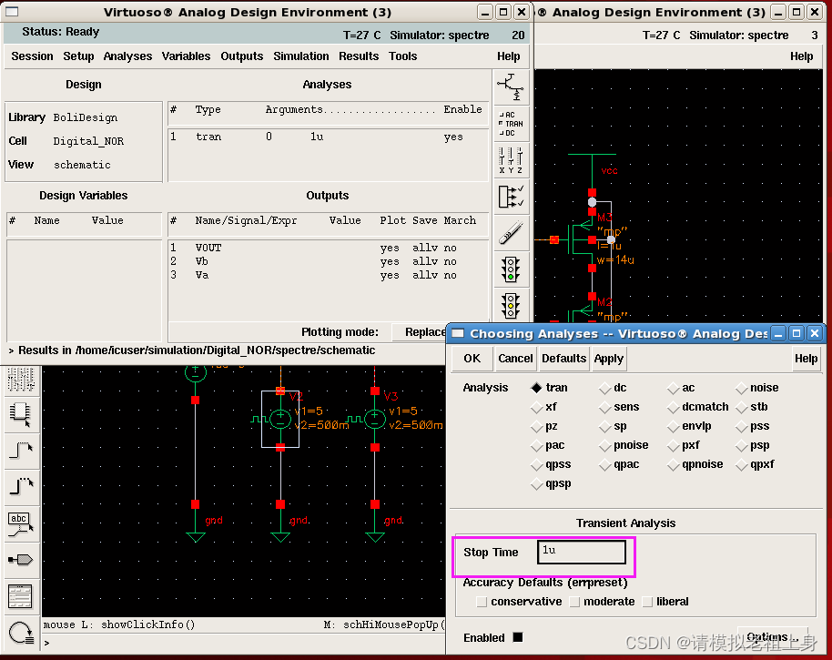Click the V3 voltage source symbol in schematic
This screenshot has width=832, height=660.
click(375, 419)
